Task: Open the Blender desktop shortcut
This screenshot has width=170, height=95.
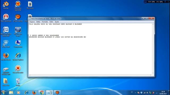Action: pyautogui.click(x=6, y=5)
